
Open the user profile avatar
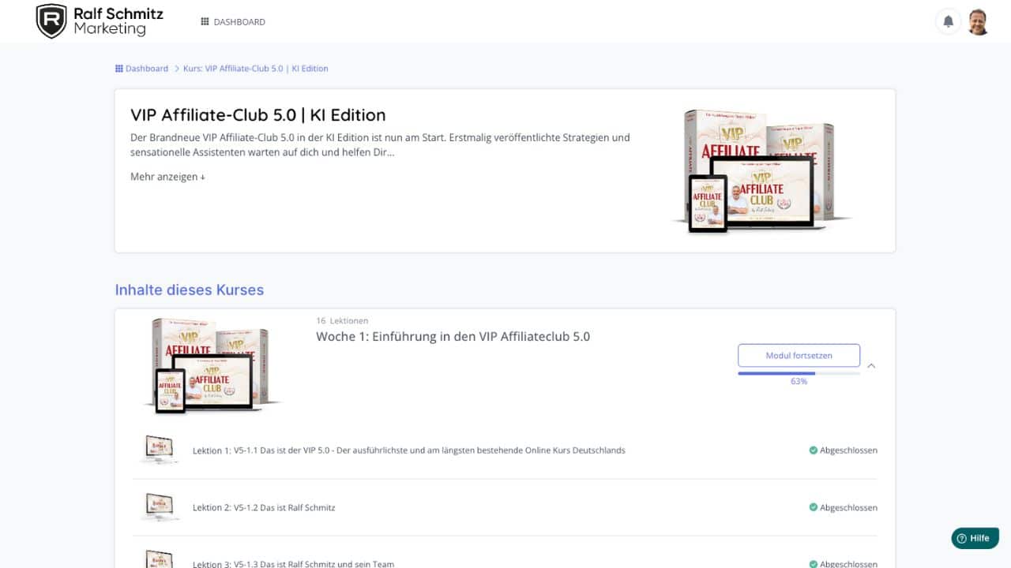(x=979, y=21)
